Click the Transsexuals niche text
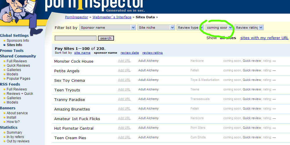This screenshot has width=290, height=145. pyautogui.click(x=200, y=99)
